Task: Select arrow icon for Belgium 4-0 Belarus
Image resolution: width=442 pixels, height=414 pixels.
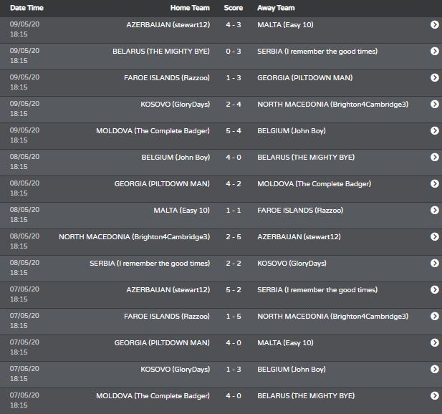Action: pyautogui.click(x=434, y=157)
